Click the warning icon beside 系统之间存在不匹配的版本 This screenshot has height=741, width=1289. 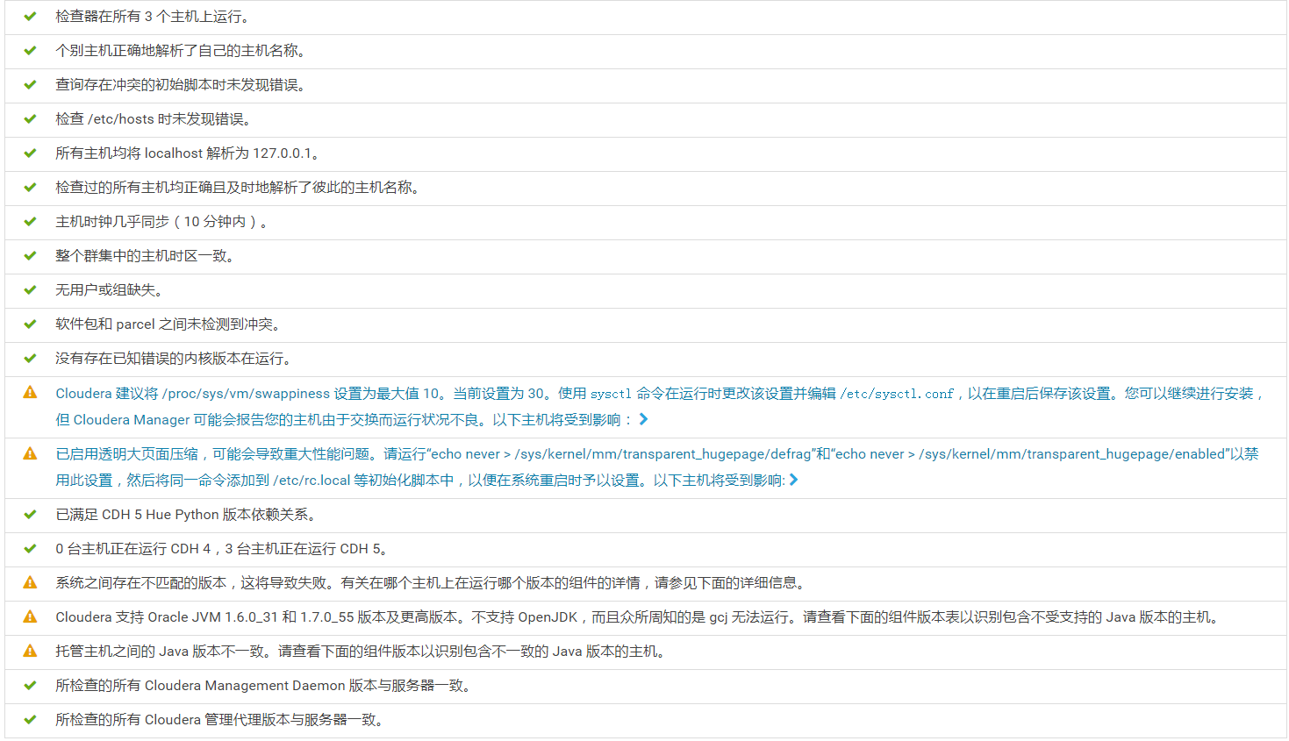[x=29, y=582]
